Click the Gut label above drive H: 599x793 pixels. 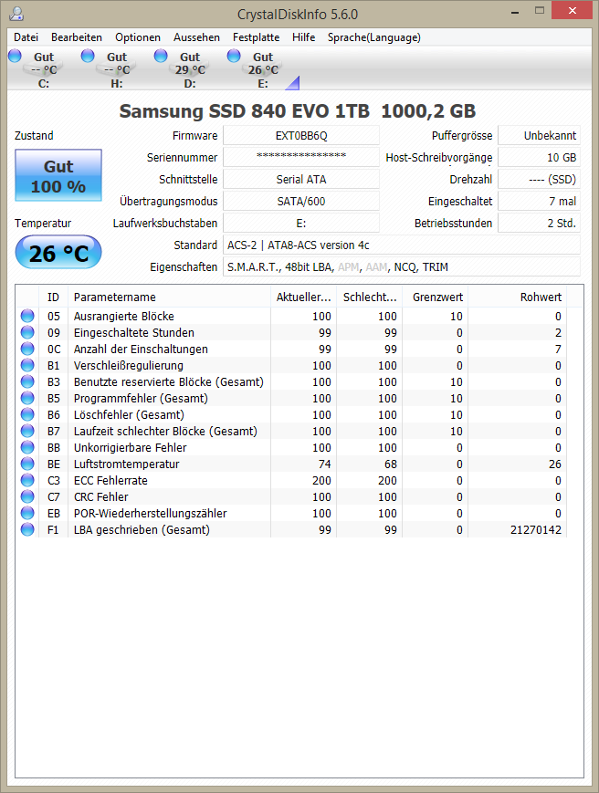point(117,57)
